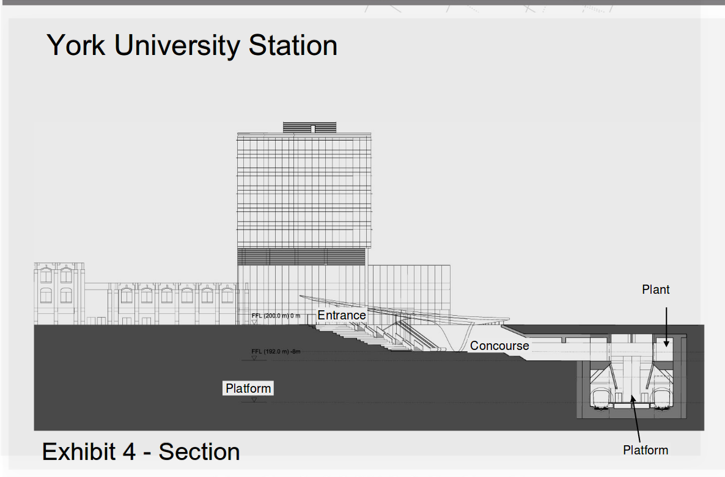The height and width of the screenshot is (477, 725).
Task: Click the triangle marker below boxed Platform label
Action: 254,399
